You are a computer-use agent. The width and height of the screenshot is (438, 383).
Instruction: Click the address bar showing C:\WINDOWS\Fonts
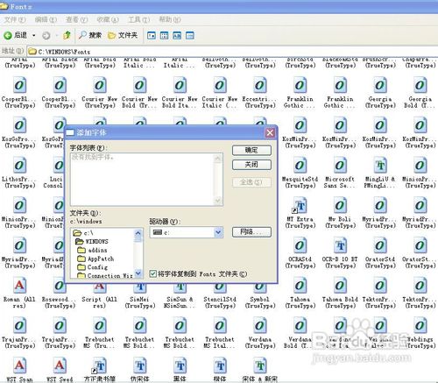click(233, 52)
